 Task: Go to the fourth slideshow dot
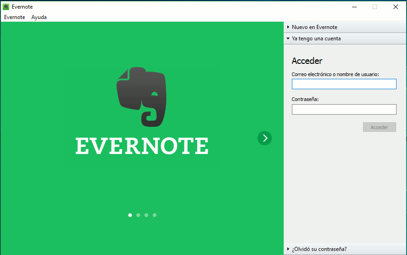click(x=155, y=215)
